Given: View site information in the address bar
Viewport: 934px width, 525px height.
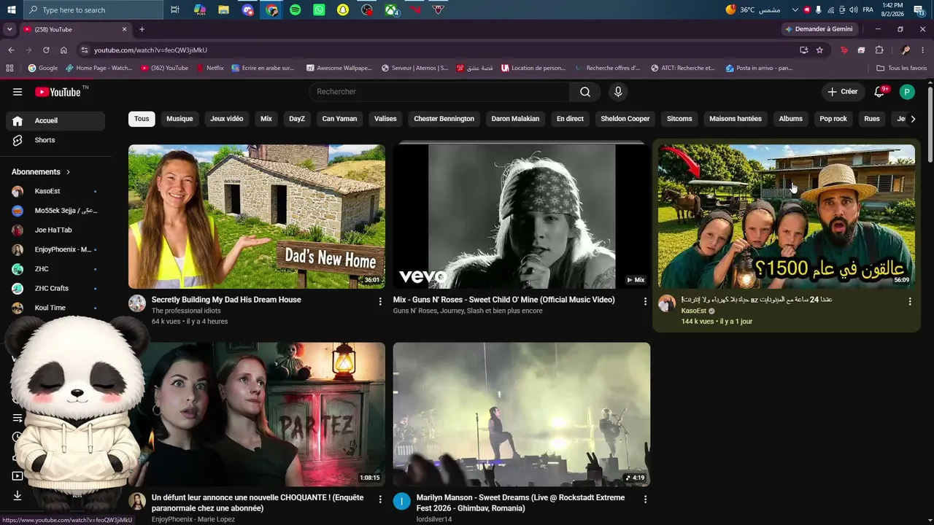Looking at the screenshot, I should 85,50.
